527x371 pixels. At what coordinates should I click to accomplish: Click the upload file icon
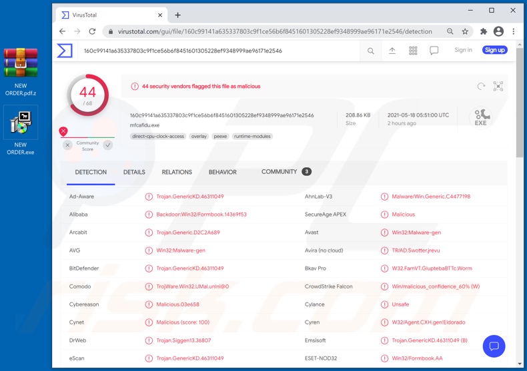tap(392, 51)
